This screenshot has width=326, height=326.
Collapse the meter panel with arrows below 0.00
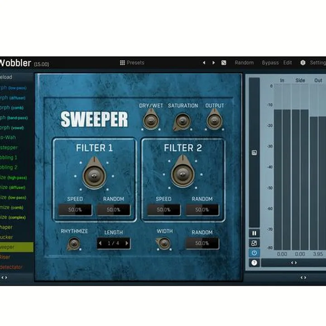tap(293, 263)
